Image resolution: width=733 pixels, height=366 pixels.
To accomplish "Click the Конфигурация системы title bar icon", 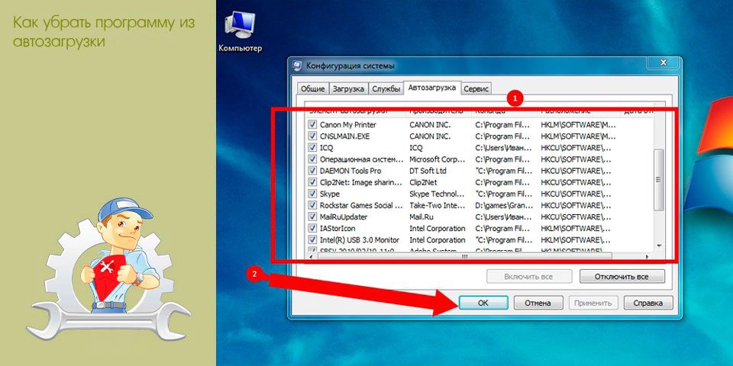I will 298,66.
